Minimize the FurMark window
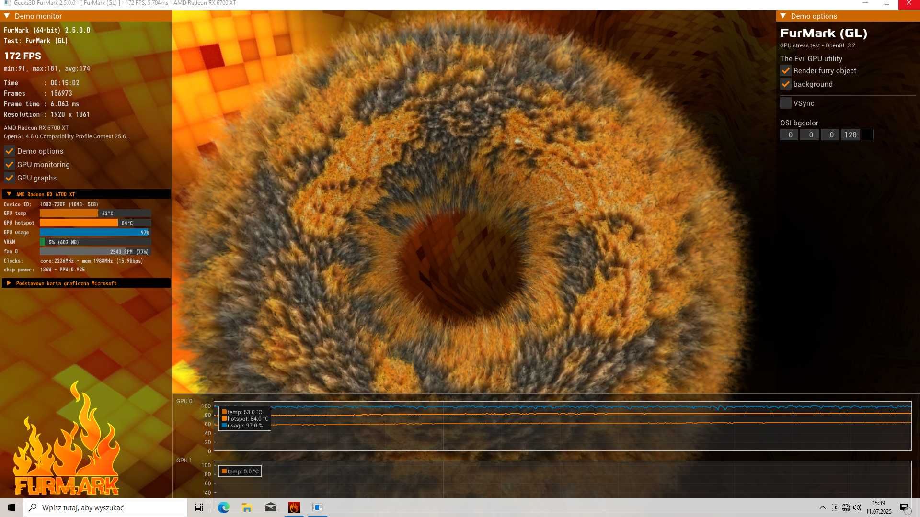The image size is (920, 517). [865, 3]
